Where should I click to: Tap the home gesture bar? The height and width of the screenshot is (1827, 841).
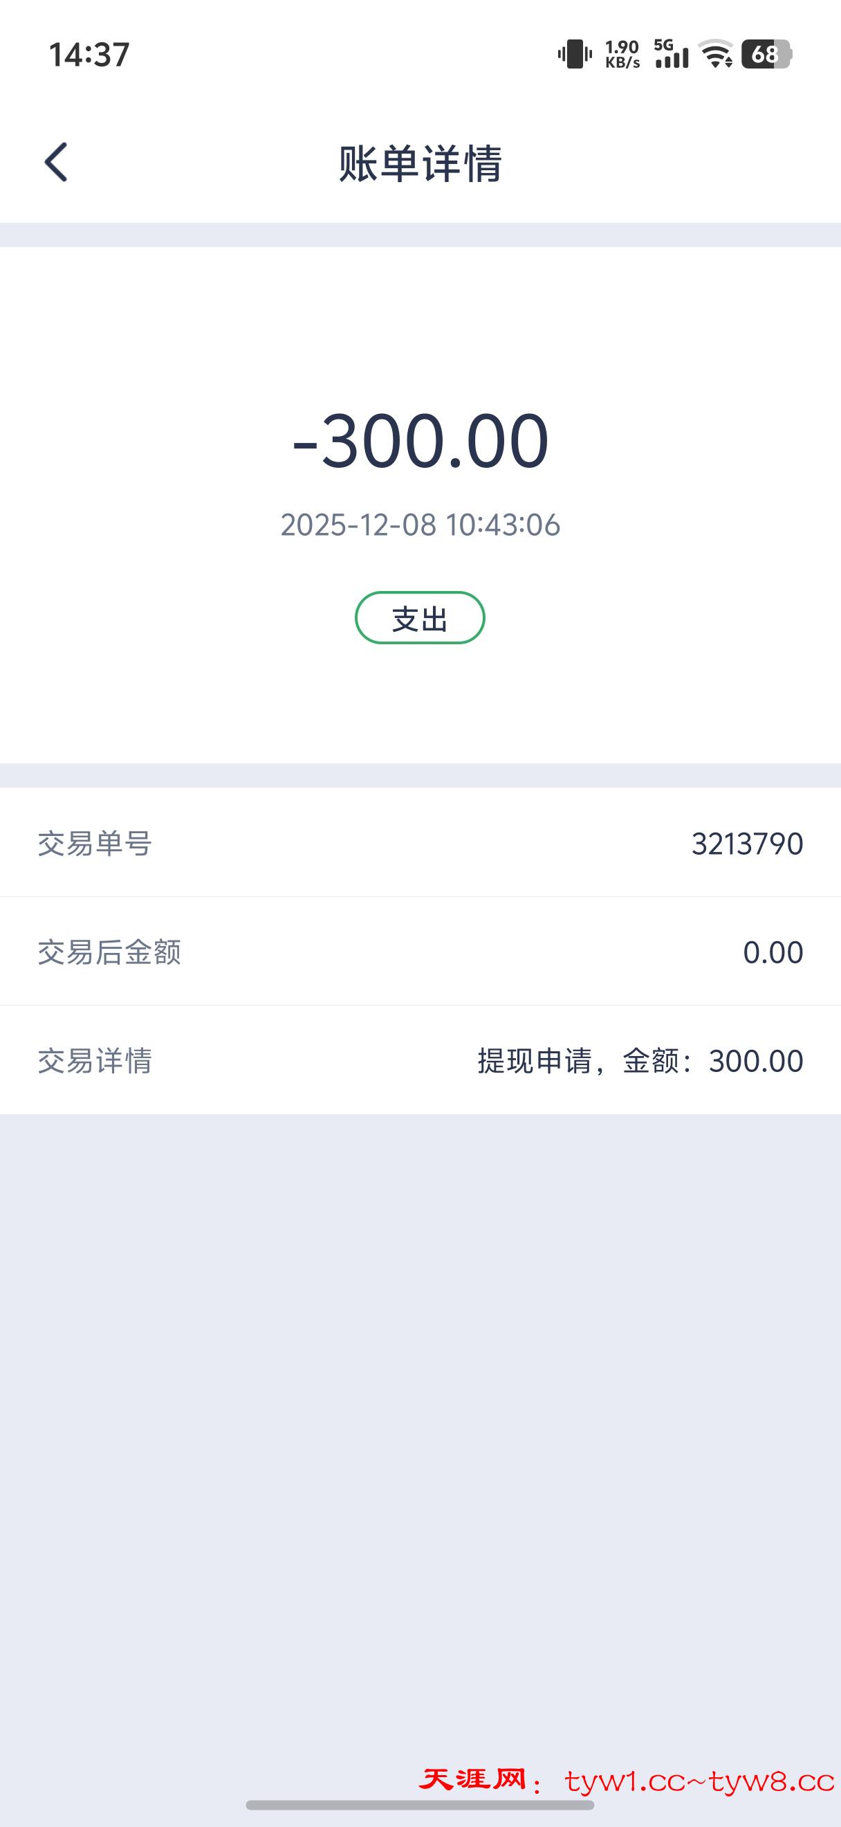tap(420, 1805)
